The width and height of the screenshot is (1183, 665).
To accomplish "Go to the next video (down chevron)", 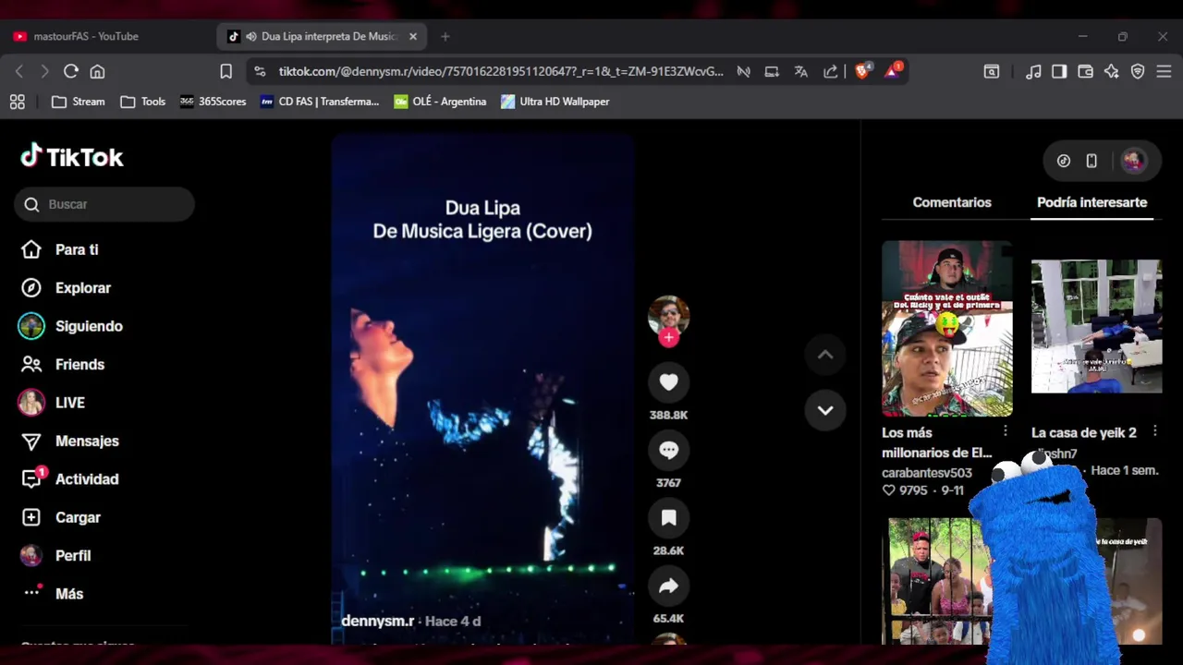I will click(x=825, y=410).
